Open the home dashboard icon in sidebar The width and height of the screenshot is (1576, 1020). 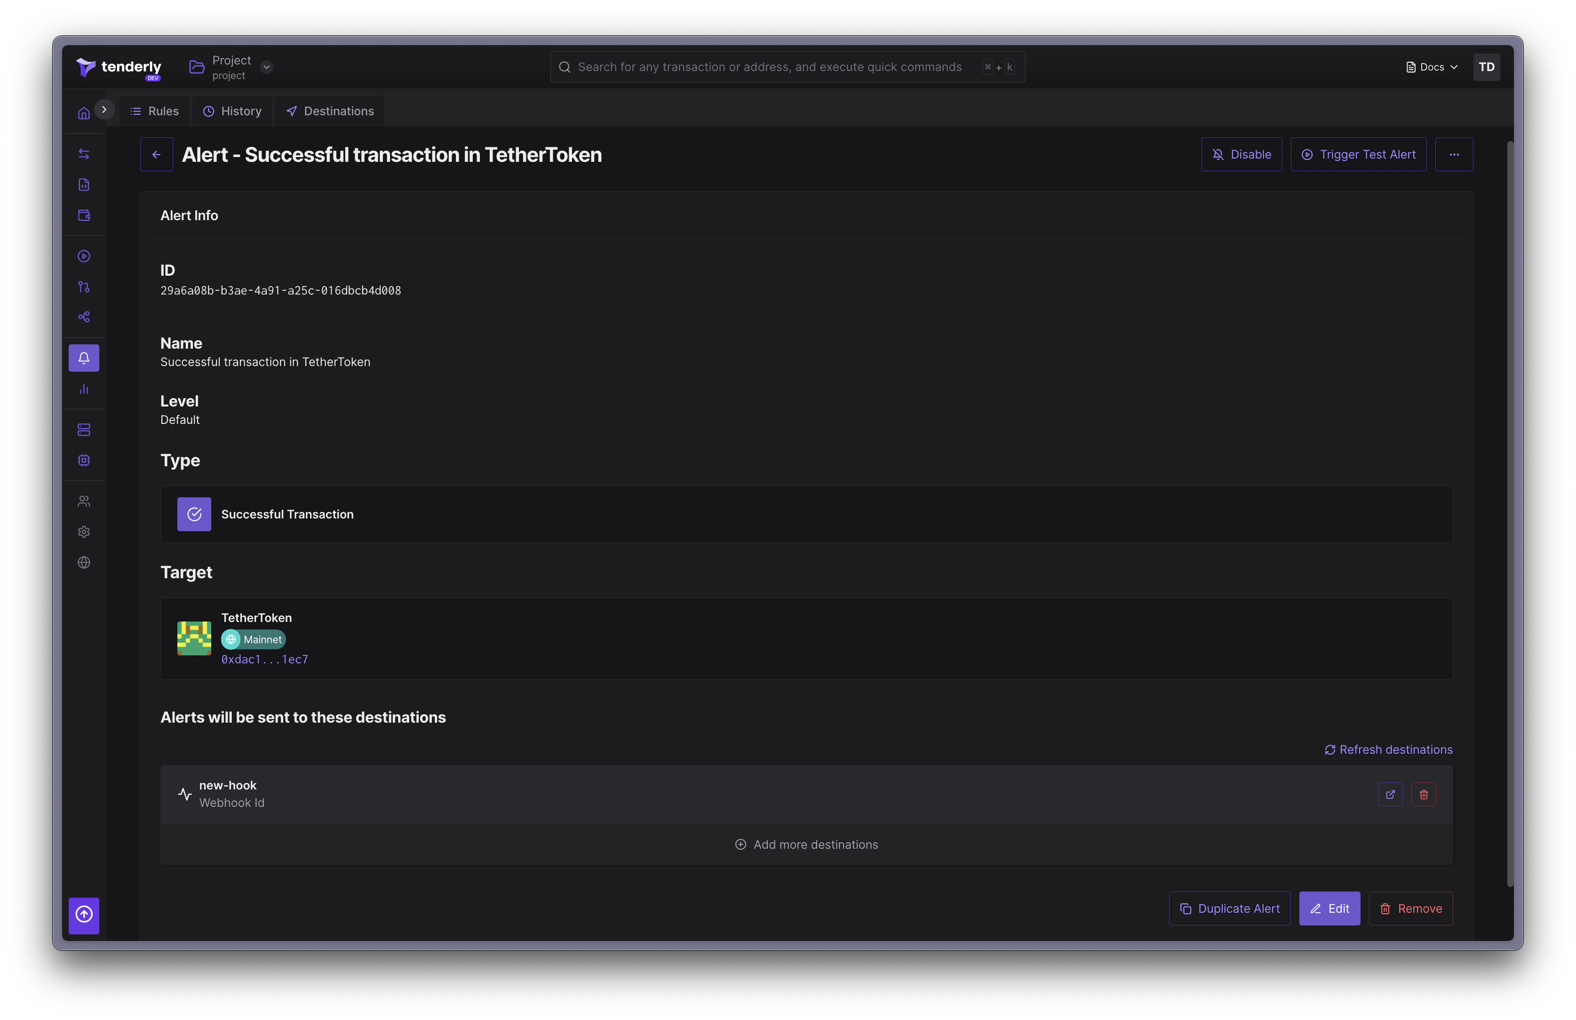(84, 113)
